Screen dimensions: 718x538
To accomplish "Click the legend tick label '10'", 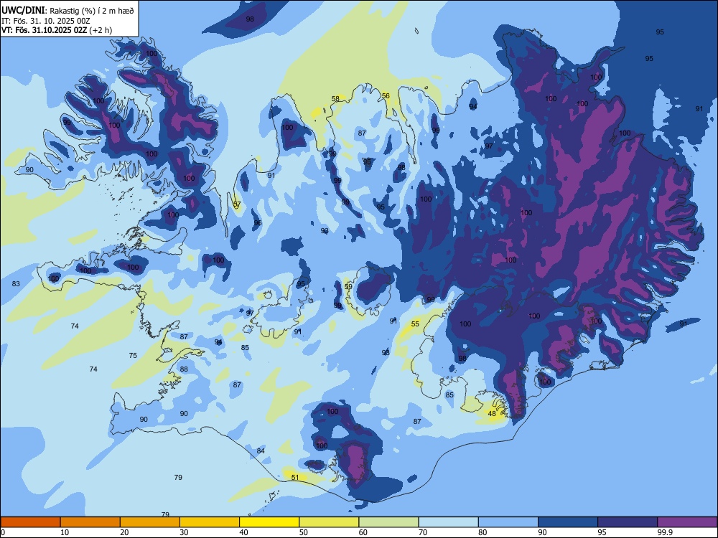I will tap(65, 532).
